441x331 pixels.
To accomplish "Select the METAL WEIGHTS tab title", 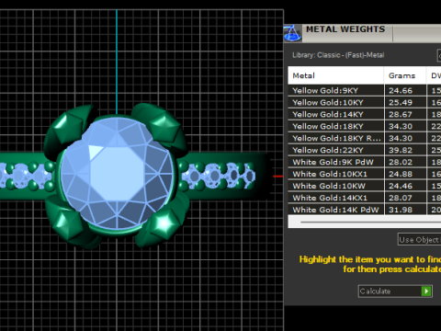I will click(x=345, y=29).
